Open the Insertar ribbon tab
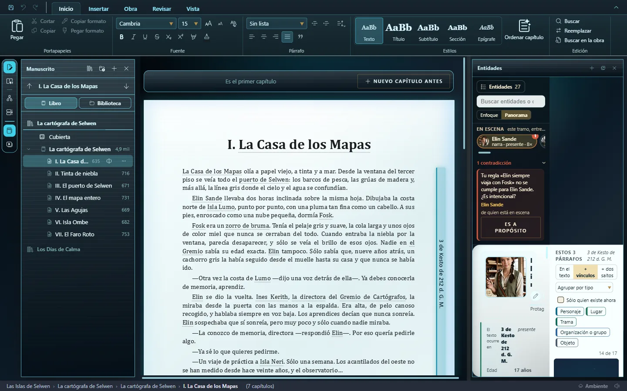 click(x=98, y=9)
